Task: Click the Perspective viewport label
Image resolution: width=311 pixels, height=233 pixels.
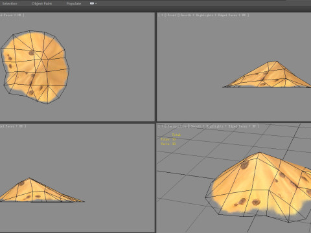Action: [x=177, y=126]
